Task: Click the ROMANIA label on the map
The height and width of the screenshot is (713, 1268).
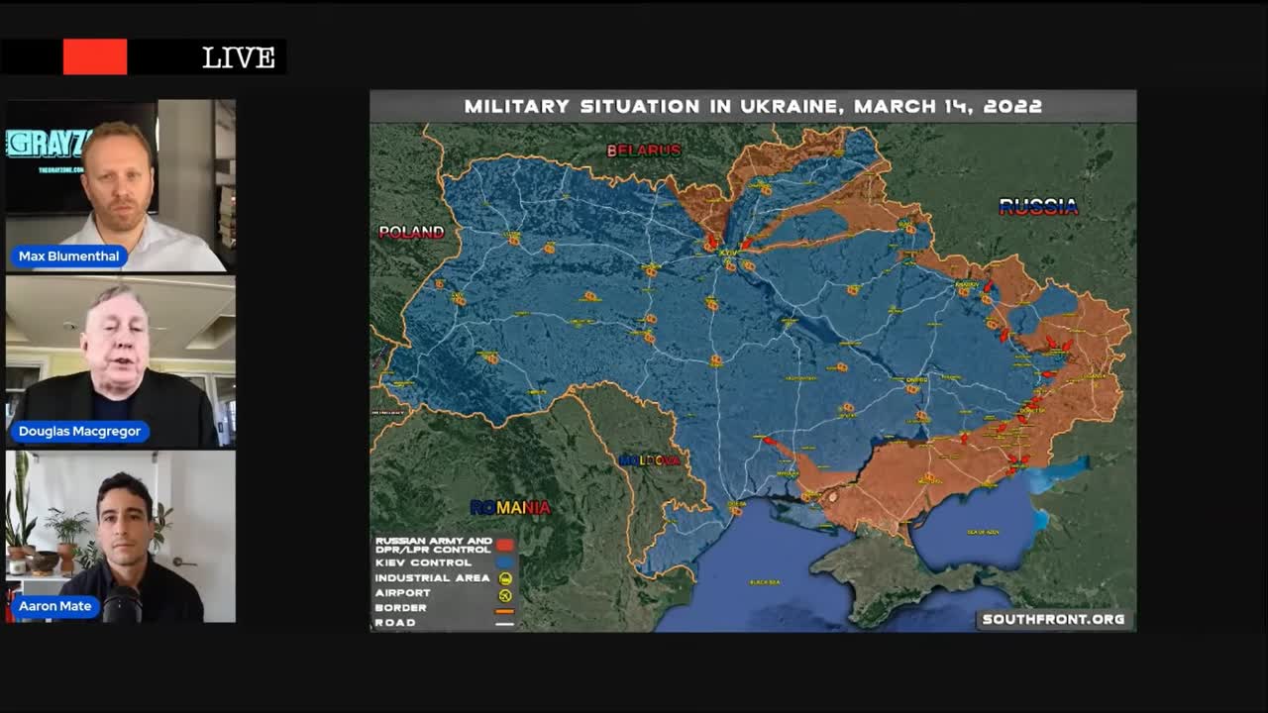Action: 510,508
